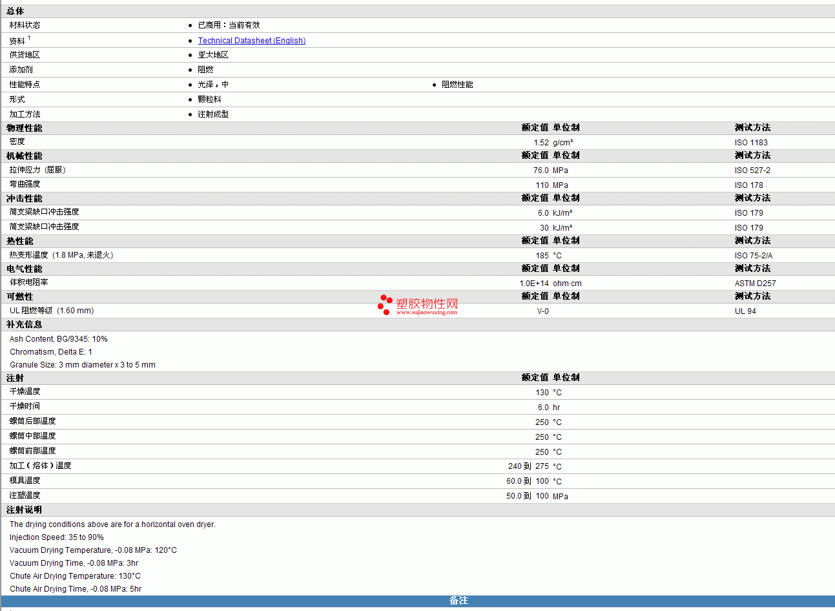Viewport: 835px width, 611px height.
Task: Select the 拉伸应力 (屈服) row label
Action: pos(37,170)
